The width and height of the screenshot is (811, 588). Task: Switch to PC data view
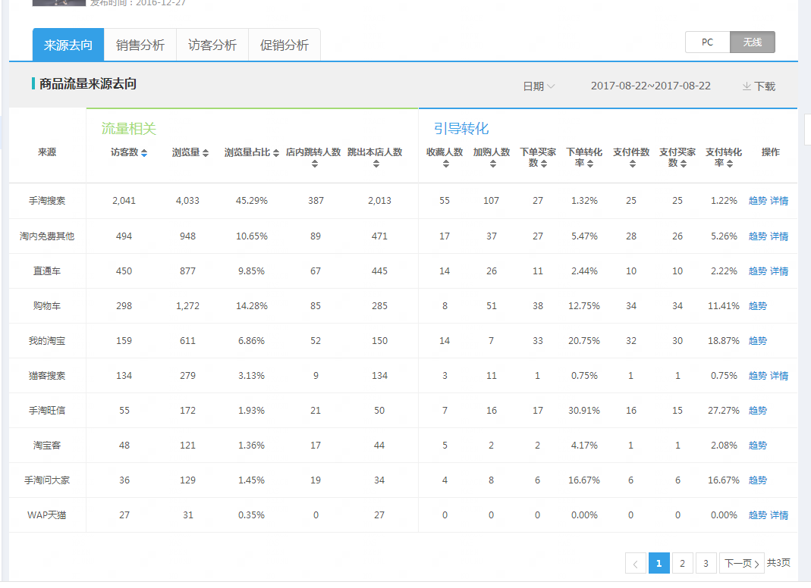click(x=708, y=42)
